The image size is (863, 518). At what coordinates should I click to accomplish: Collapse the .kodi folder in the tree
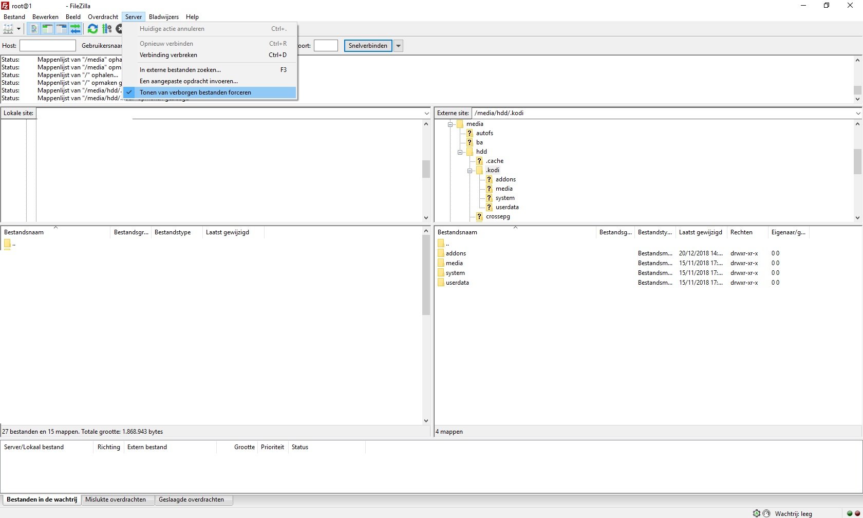pos(470,170)
